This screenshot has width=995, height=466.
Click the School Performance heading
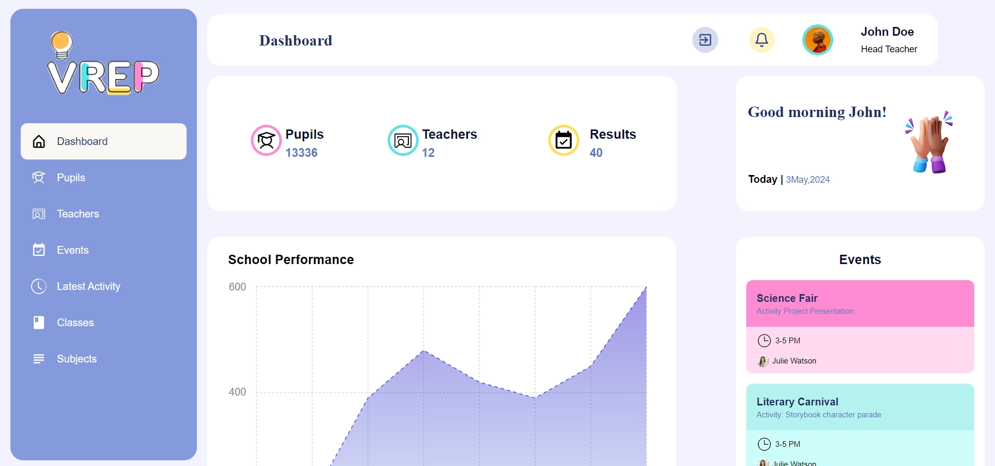click(x=291, y=259)
